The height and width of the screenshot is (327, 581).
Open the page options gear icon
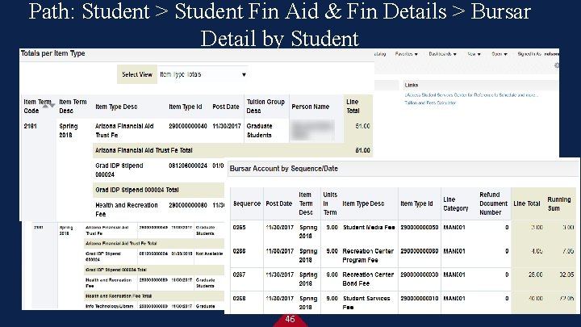pyautogui.click(x=556, y=65)
